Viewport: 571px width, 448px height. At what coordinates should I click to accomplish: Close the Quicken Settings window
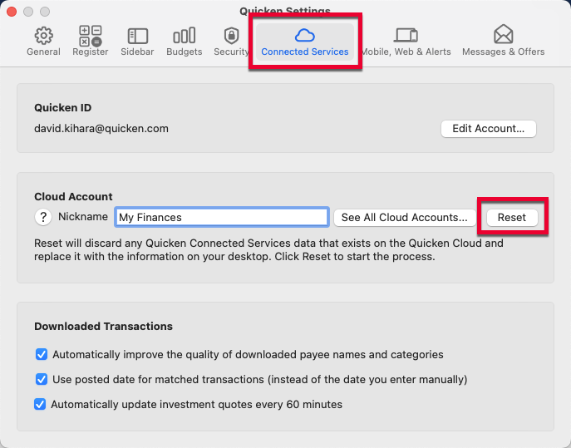[12, 12]
